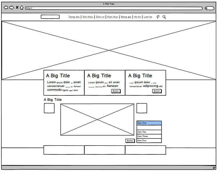Click the left footer box
The height and width of the screenshot is (171, 218).
point(64,150)
